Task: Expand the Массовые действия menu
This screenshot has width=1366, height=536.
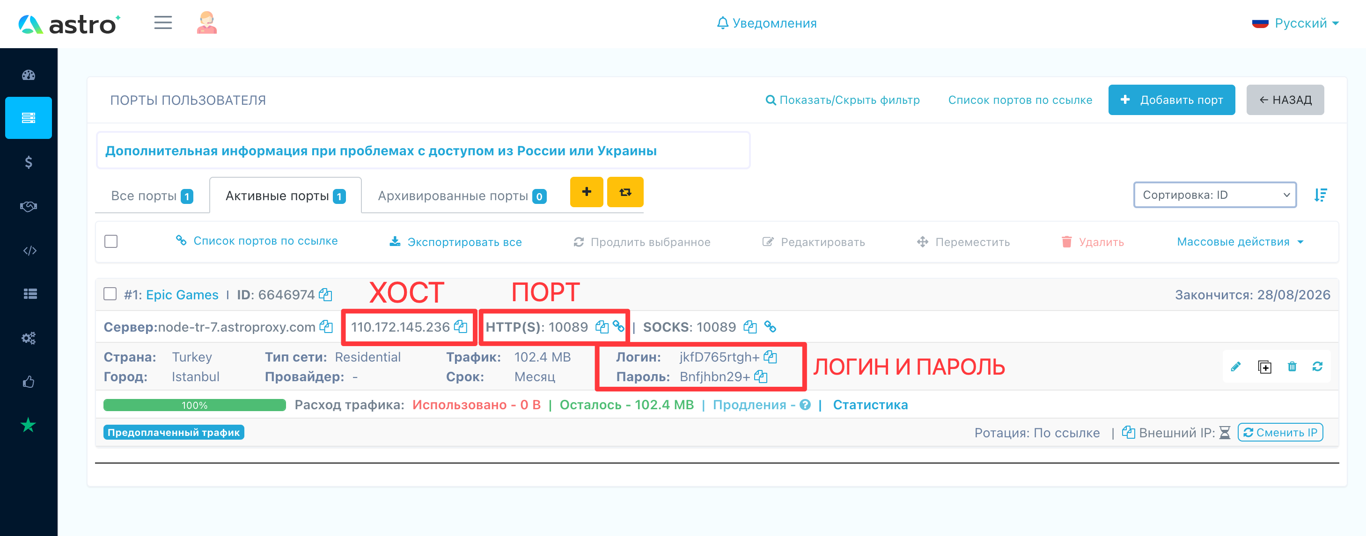Action: pos(1240,241)
